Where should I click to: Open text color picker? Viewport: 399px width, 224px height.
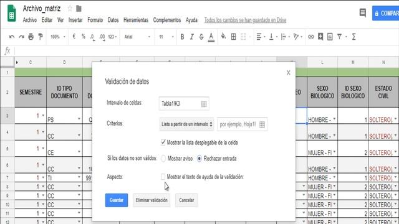point(211,37)
